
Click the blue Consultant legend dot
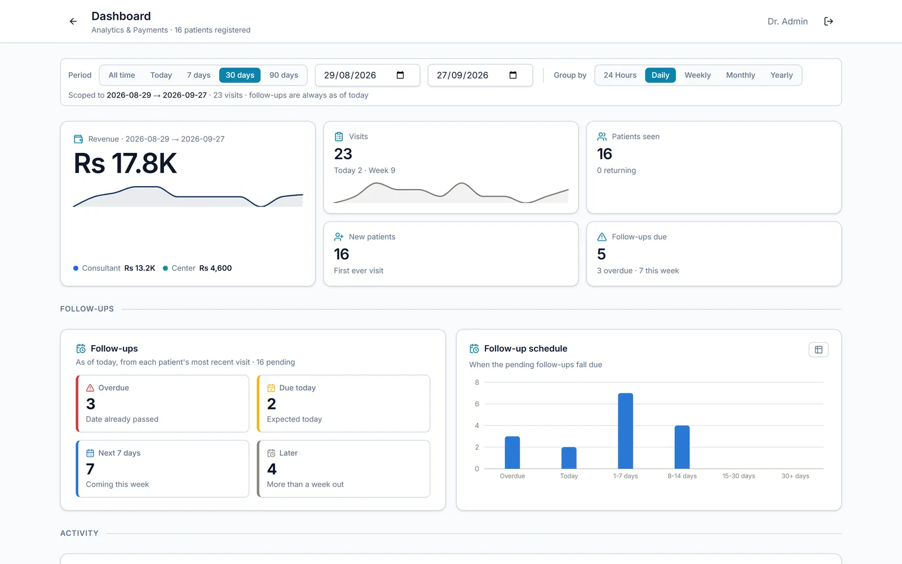click(76, 268)
